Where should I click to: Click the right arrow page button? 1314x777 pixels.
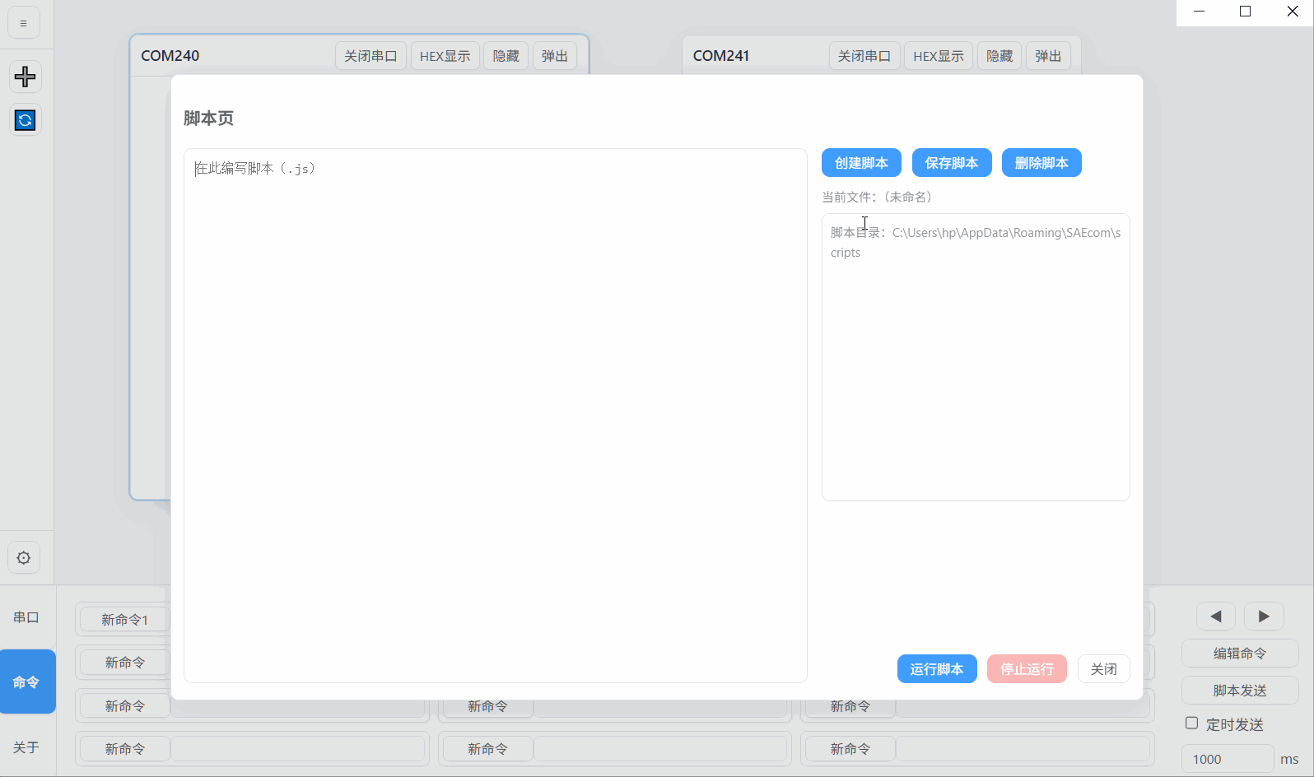1264,616
